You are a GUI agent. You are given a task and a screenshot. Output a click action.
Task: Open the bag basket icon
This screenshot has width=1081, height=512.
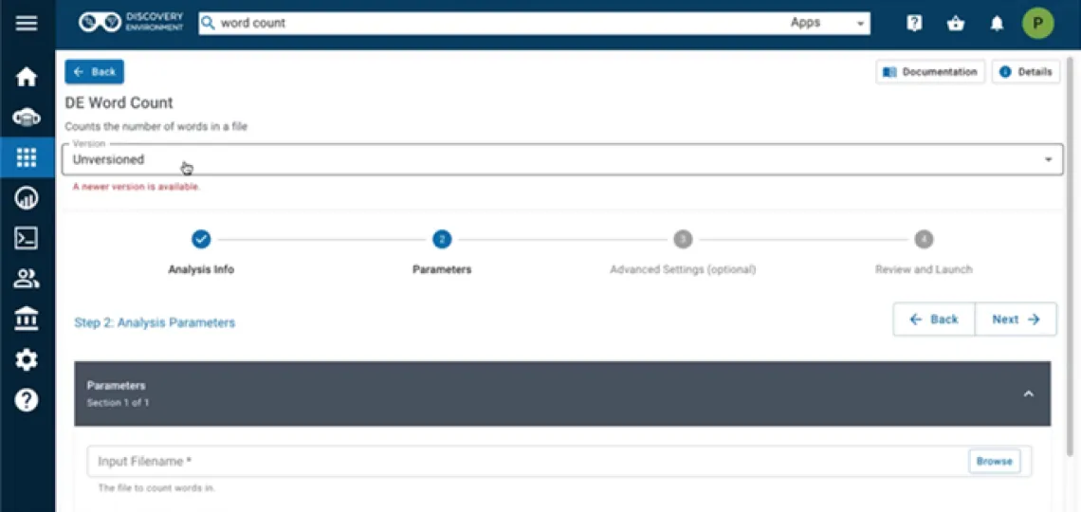pyautogui.click(x=956, y=24)
